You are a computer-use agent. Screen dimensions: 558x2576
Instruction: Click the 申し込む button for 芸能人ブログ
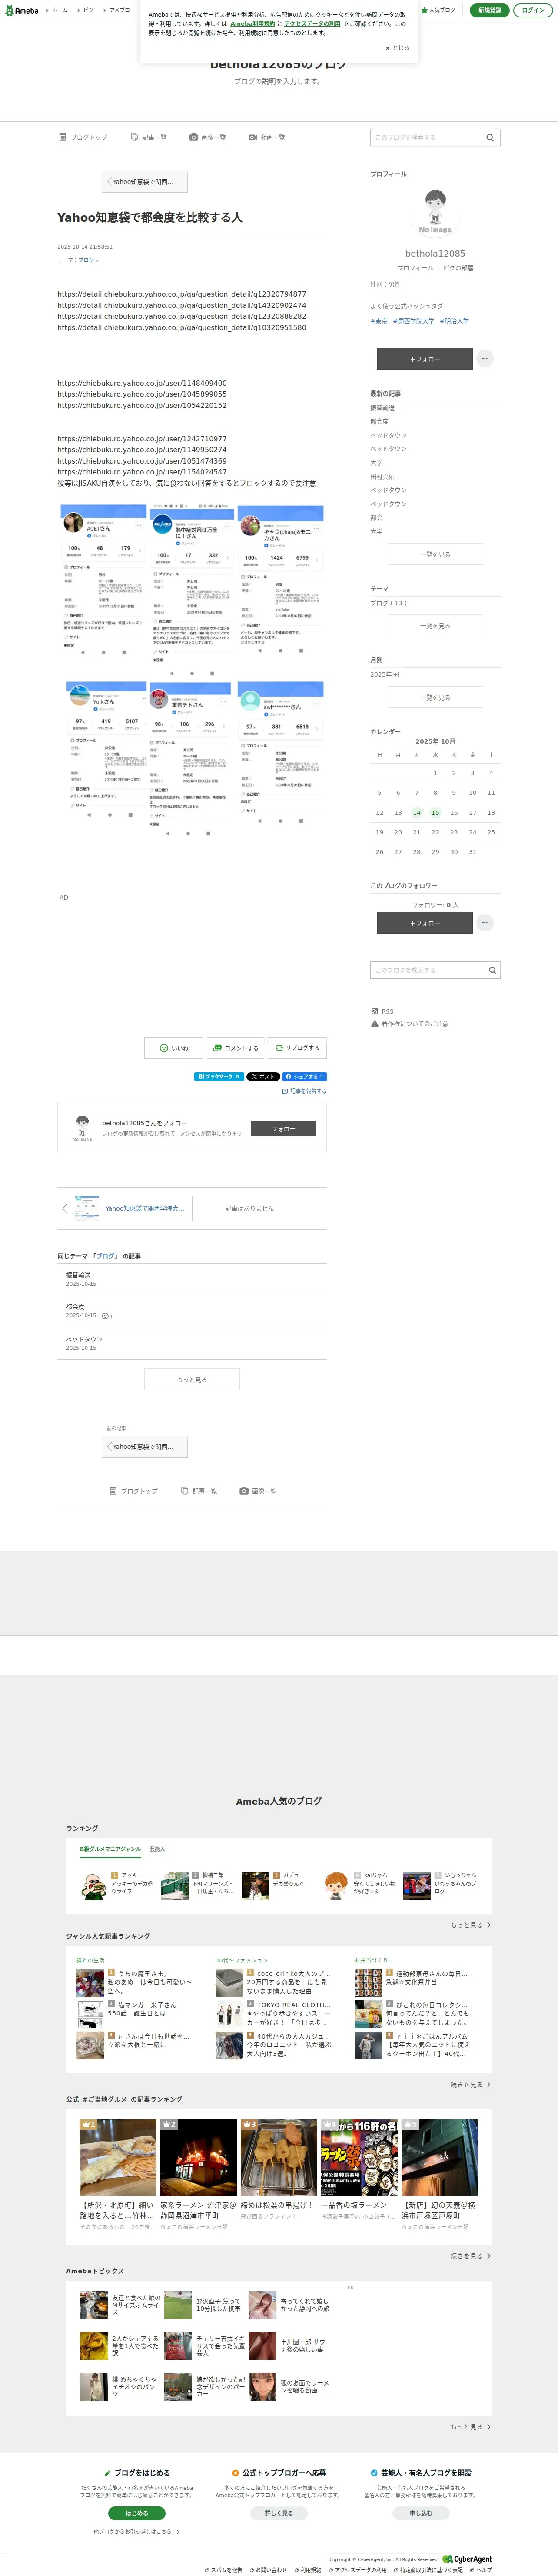(x=421, y=2513)
